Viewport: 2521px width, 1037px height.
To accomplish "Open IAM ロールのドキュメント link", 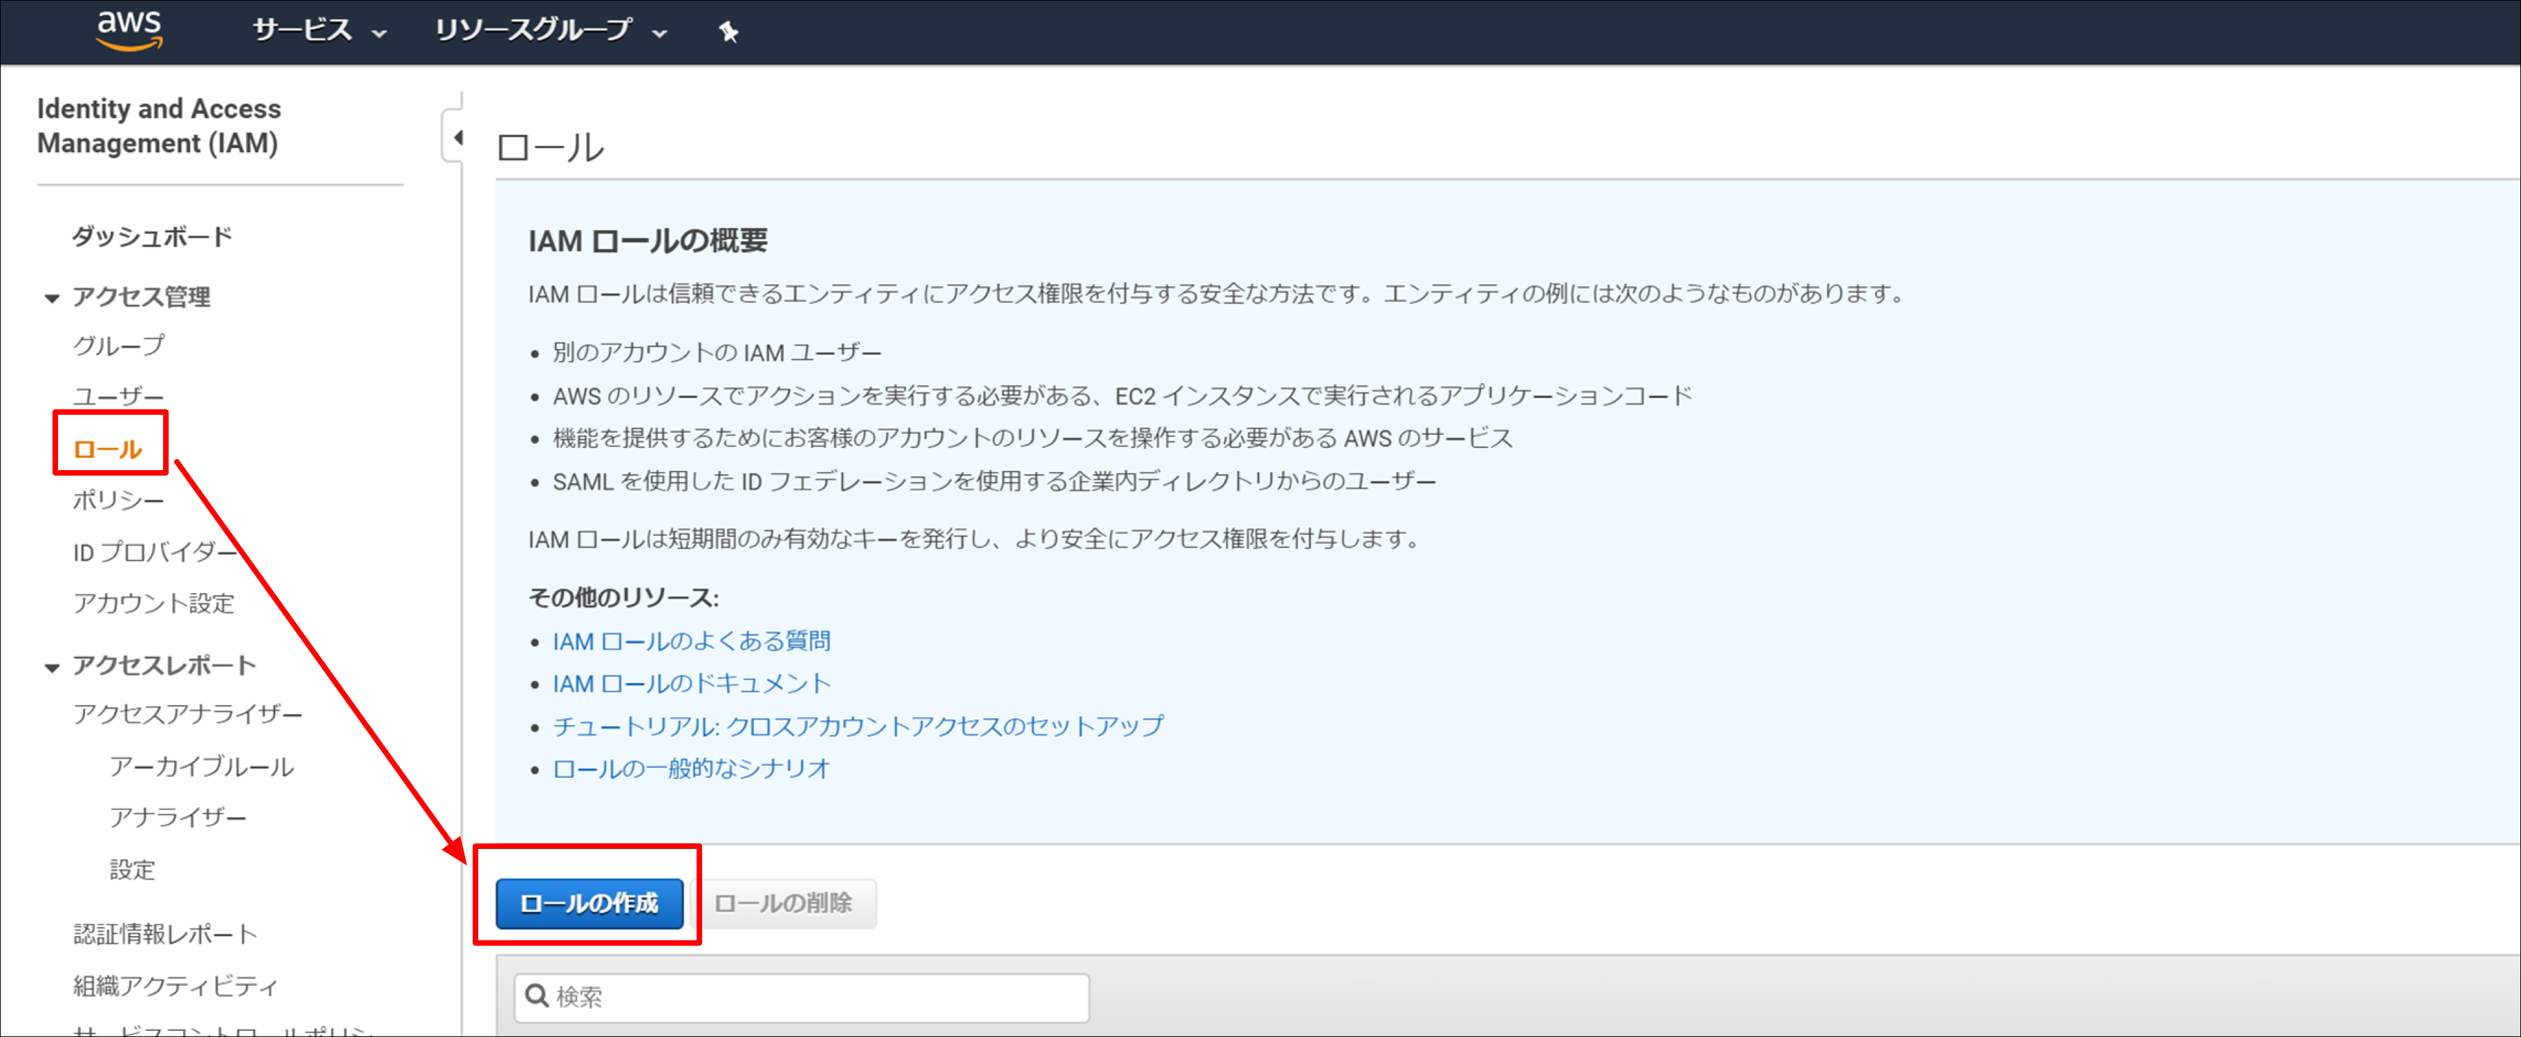I will [x=691, y=684].
